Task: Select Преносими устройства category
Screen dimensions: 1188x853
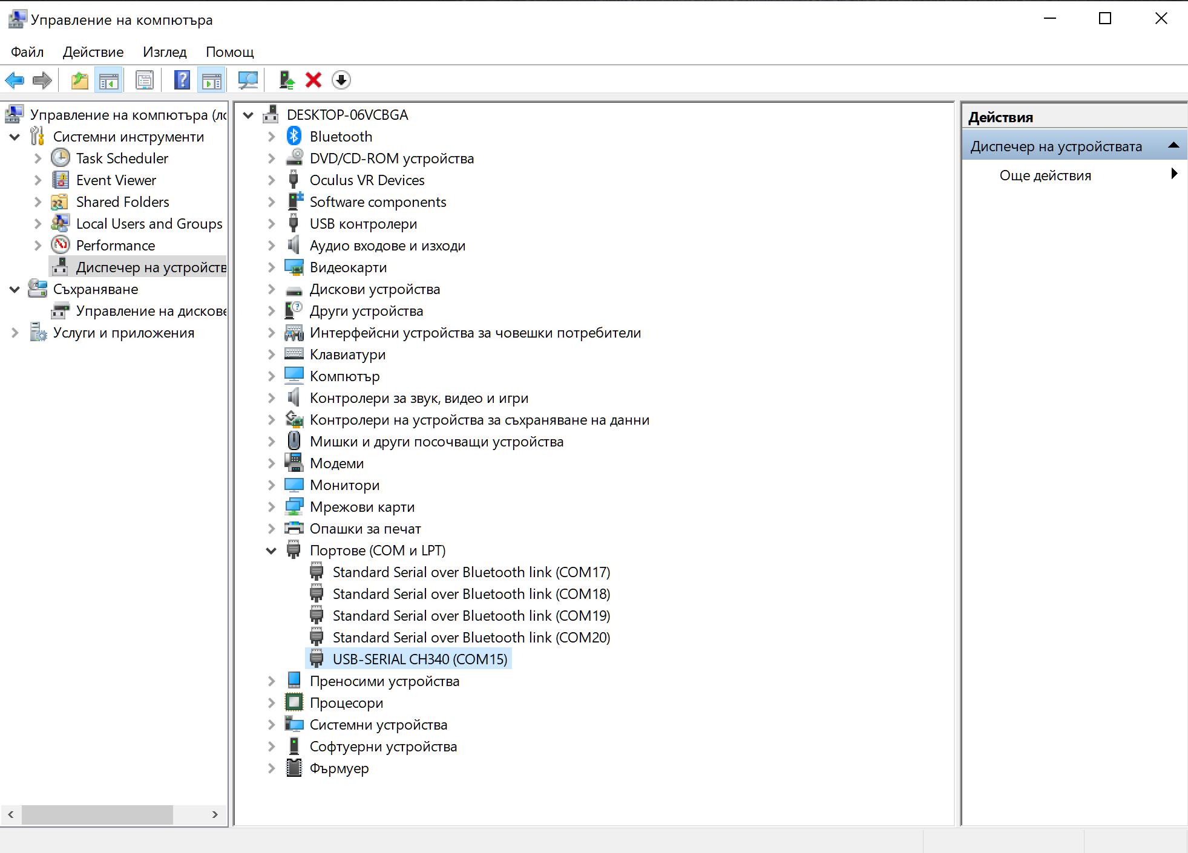Action: tap(384, 681)
